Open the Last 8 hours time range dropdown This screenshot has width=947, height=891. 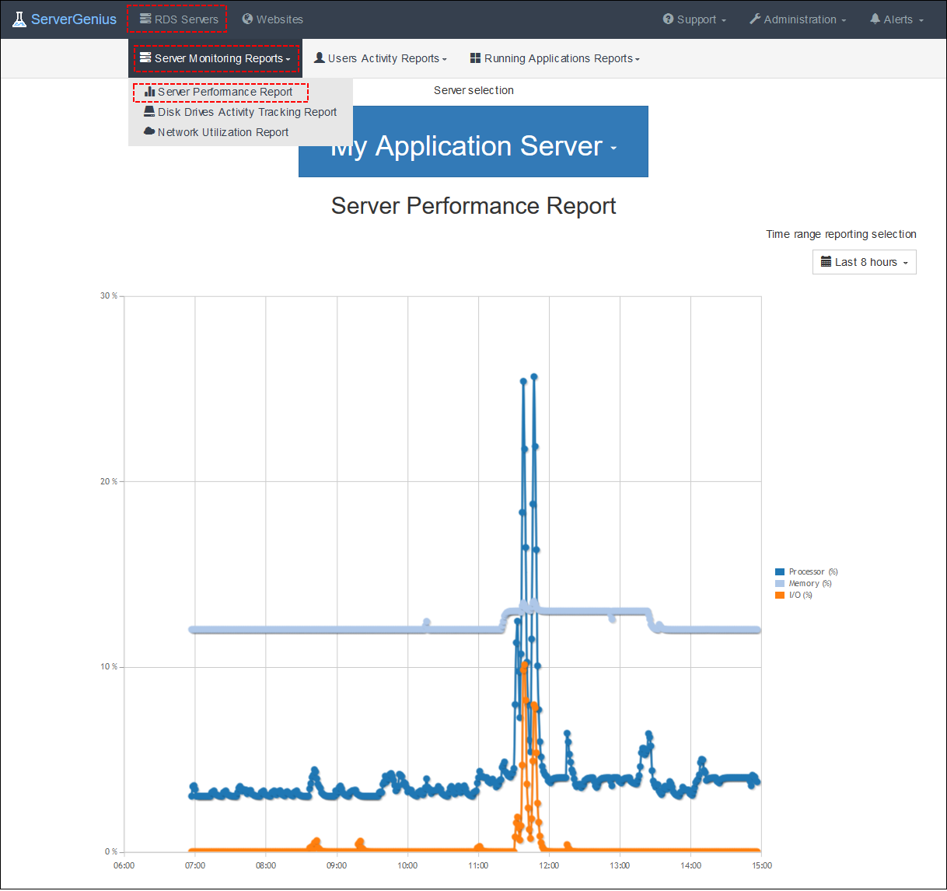(x=864, y=262)
